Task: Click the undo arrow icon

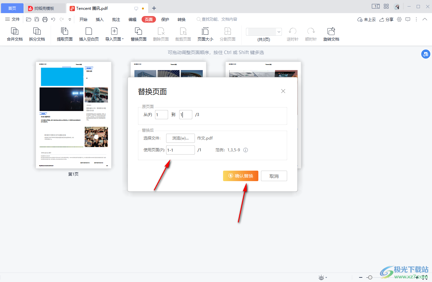Action: (53, 19)
